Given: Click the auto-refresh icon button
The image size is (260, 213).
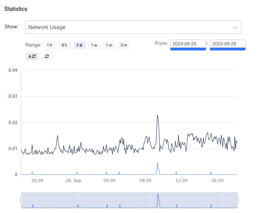Looking at the screenshot, I should point(32,56).
